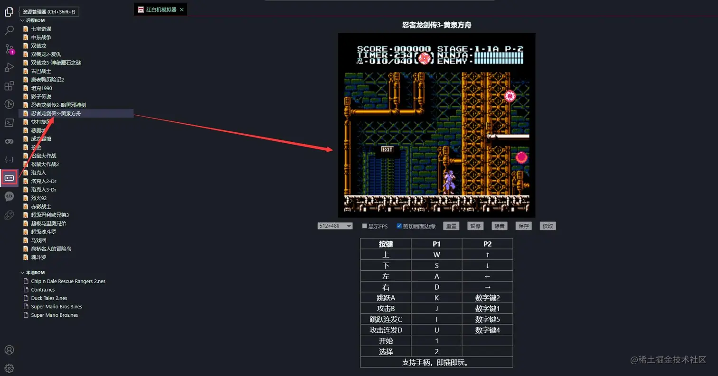The width and height of the screenshot is (718, 376).
Task: Click the 静音 button
Action: [500, 226]
